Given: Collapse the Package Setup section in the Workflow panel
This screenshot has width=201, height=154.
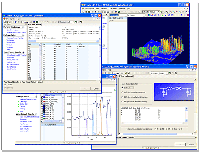Looking at the screenshot, I should 24,35.
